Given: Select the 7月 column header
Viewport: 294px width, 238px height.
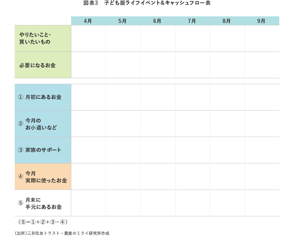Looking at the screenshot, I should tap(192, 21).
